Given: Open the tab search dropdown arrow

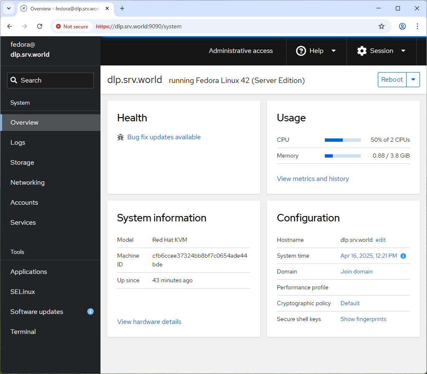Looking at the screenshot, I should (x=9, y=8).
